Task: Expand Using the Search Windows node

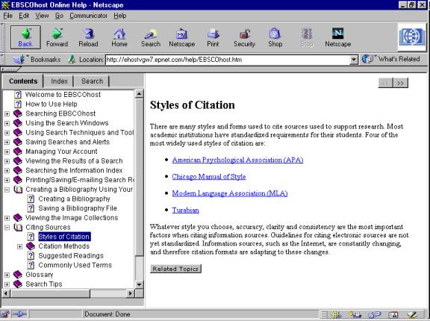Action: [x=7, y=123]
